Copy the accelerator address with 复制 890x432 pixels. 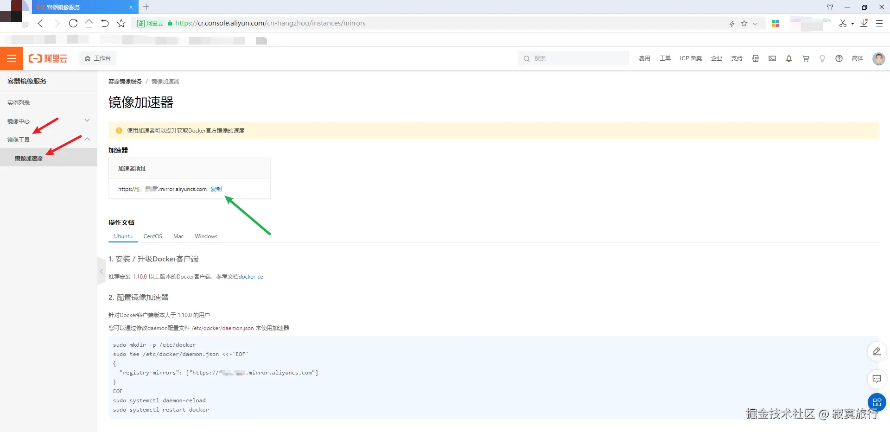[x=216, y=189]
